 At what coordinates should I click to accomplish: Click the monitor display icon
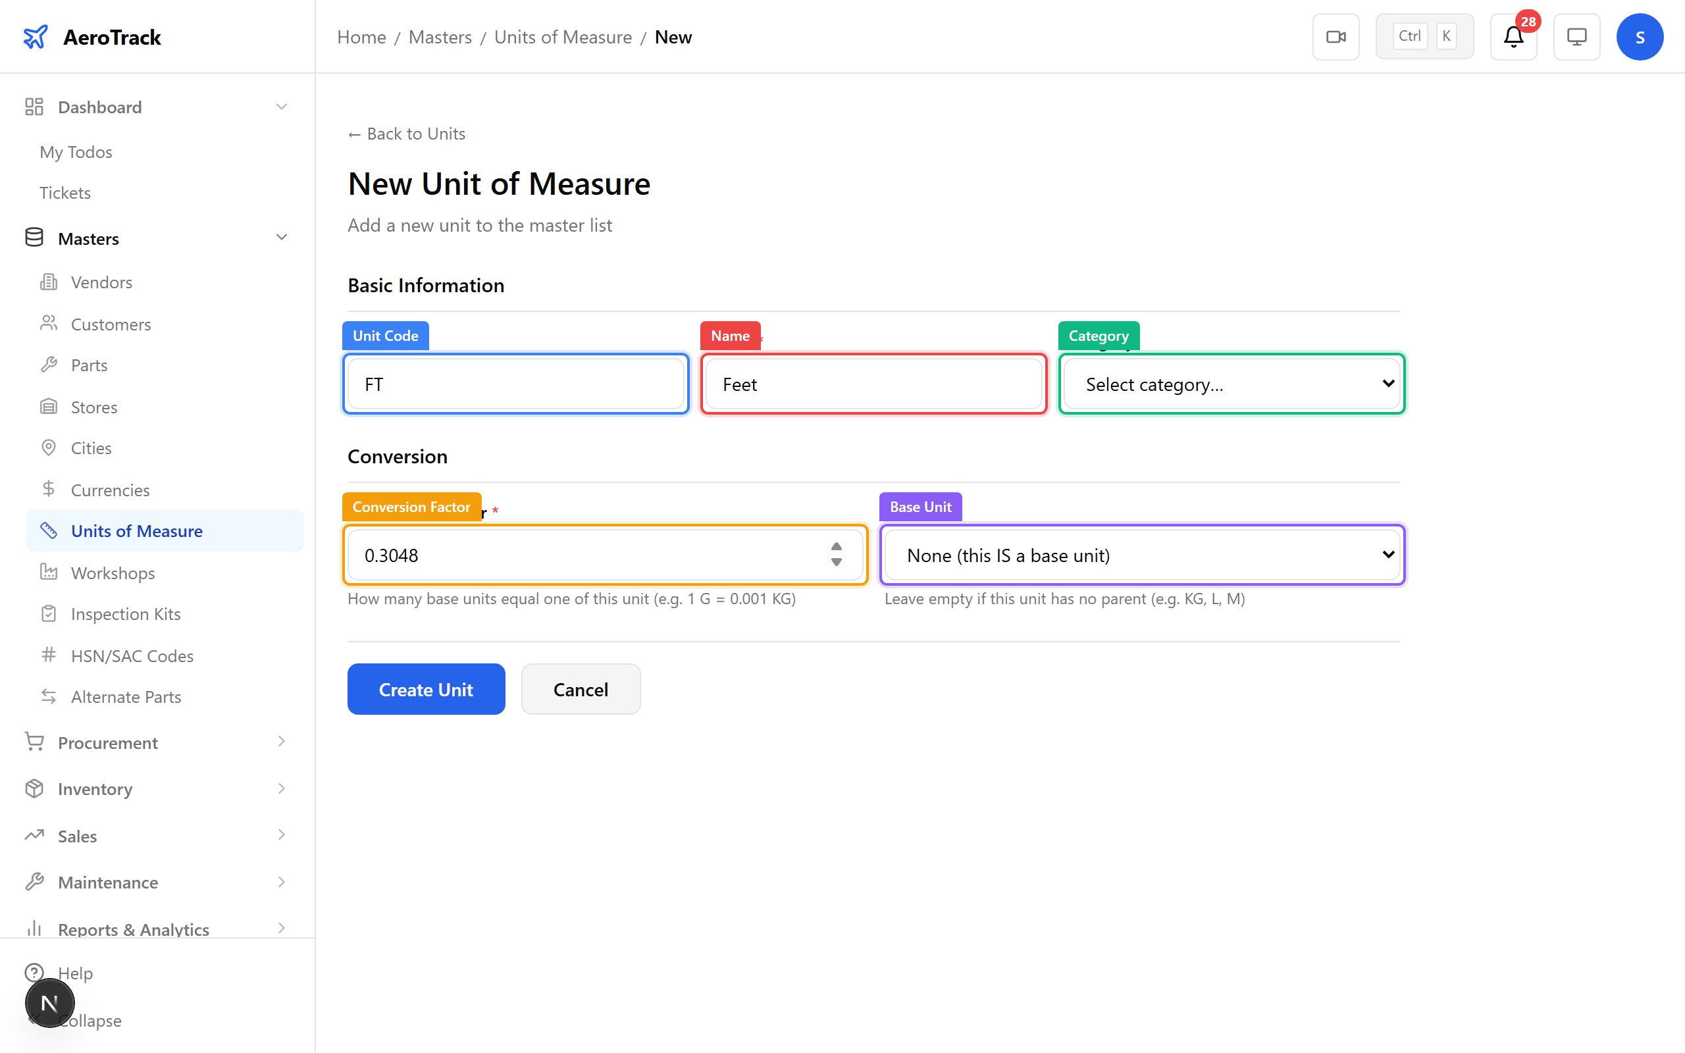[1576, 37]
